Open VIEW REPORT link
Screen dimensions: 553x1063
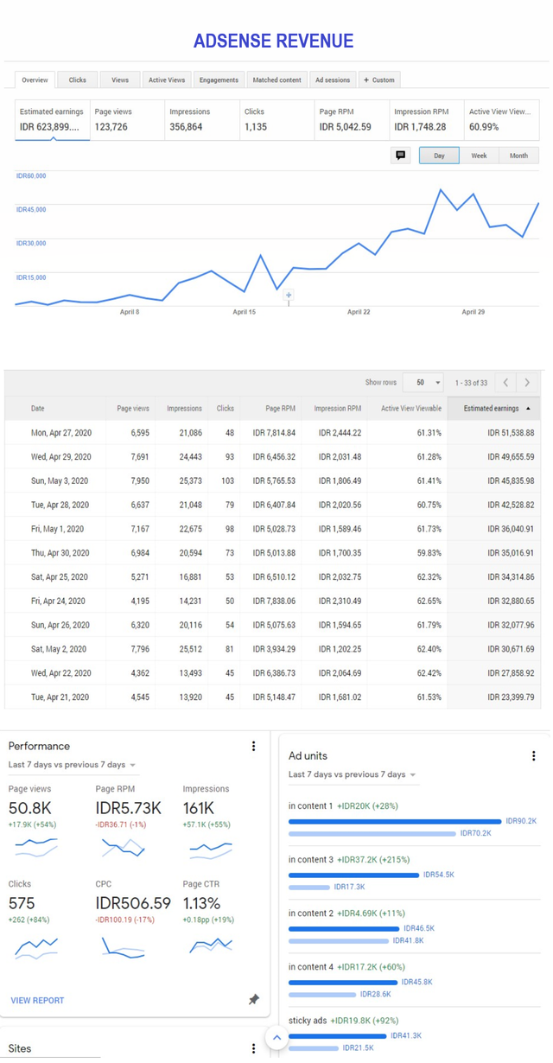tap(37, 1000)
